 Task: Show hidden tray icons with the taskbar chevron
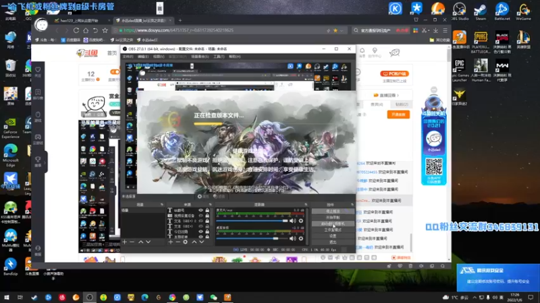(475, 297)
